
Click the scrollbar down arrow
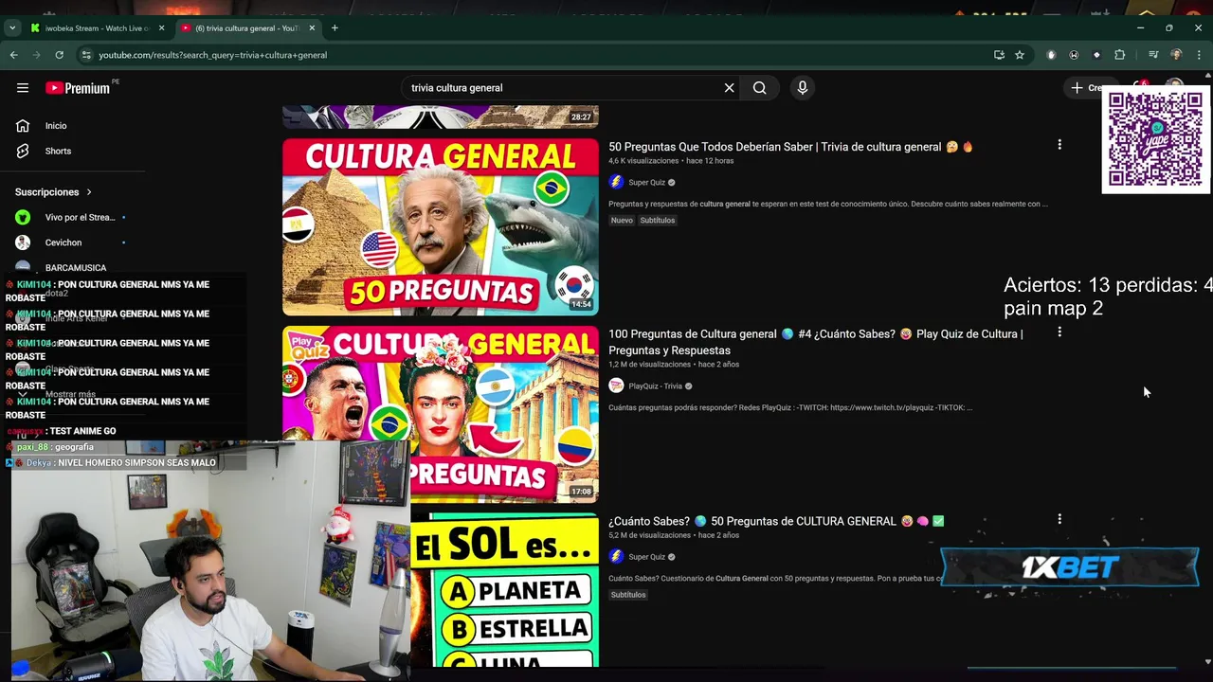(1207, 662)
